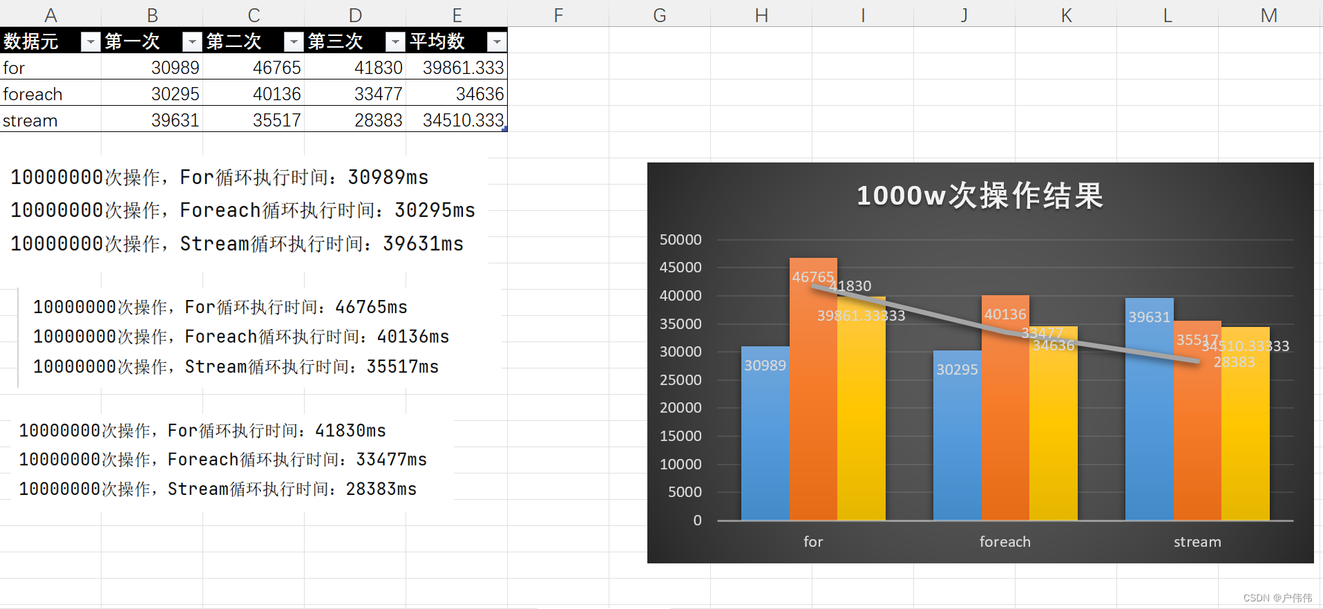Select column I header
1323x609 pixels.
click(x=863, y=15)
